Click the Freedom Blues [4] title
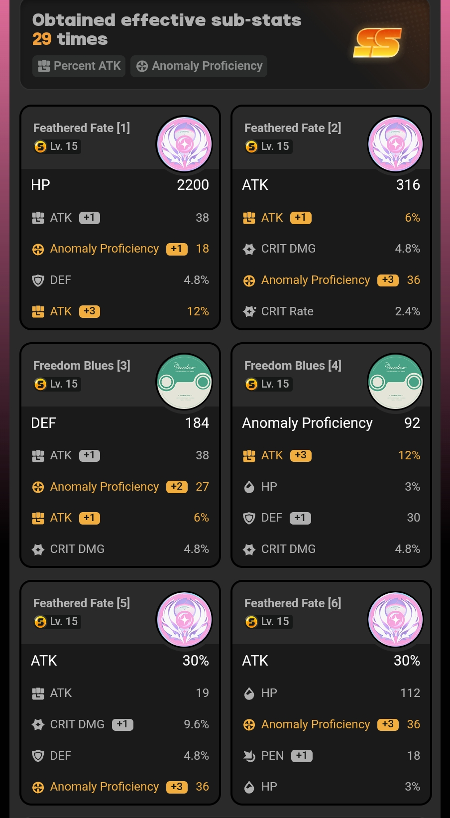 point(293,366)
